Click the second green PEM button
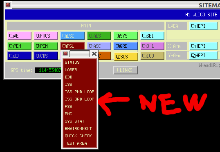 point(46,46)
